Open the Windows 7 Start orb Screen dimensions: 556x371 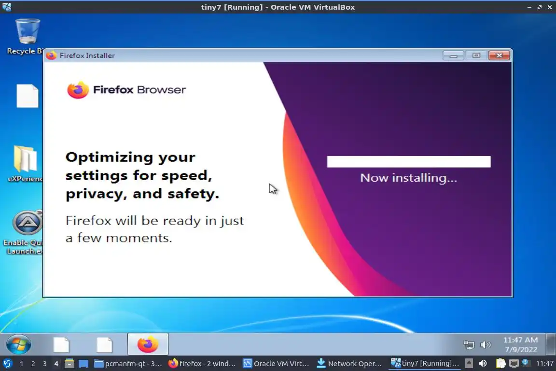(x=18, y=344)
